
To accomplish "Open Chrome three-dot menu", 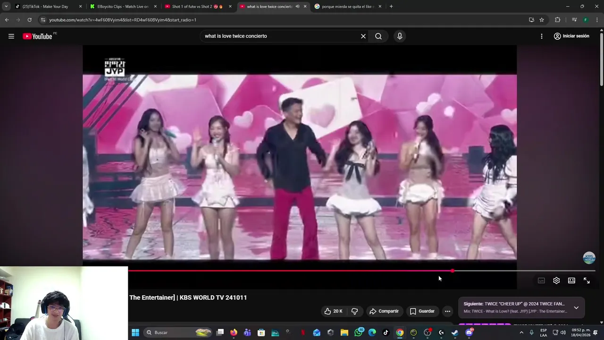I will coord(597,20).
